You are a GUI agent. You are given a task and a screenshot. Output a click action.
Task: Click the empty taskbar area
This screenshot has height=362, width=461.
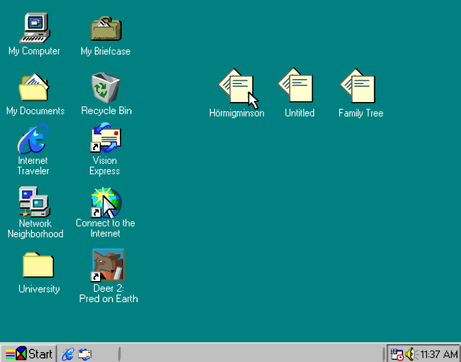(x=250, y=353)
